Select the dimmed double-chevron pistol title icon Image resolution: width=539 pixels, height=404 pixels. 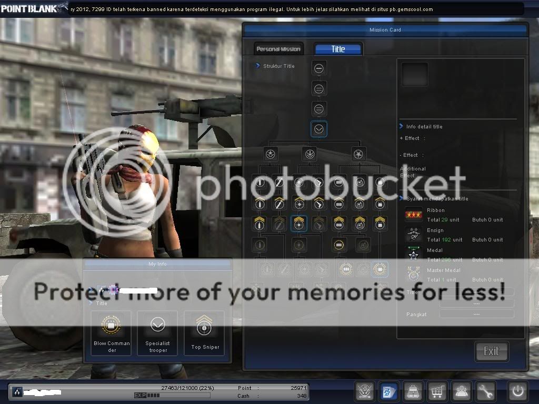318,224
